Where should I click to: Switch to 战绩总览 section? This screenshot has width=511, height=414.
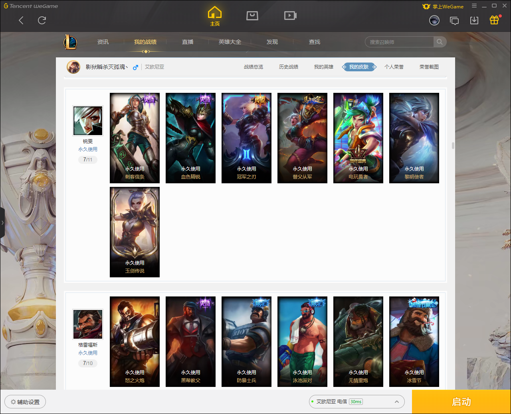point(254,67)
